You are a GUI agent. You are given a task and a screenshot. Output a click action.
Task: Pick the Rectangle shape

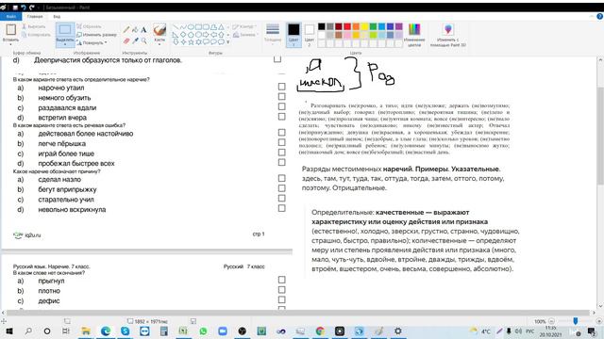(x=198, y=27)
